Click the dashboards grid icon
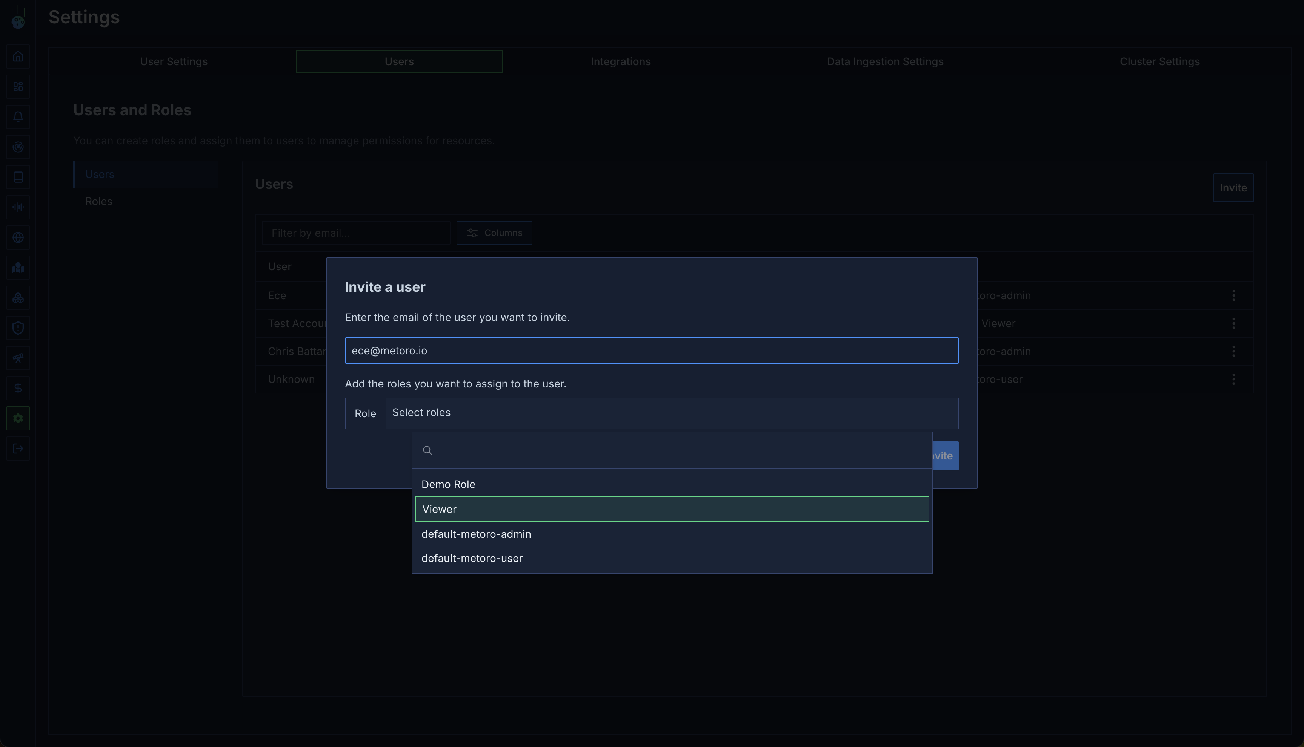 (18, 87)
